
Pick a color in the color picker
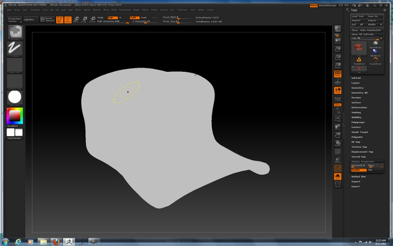point(15,116)
